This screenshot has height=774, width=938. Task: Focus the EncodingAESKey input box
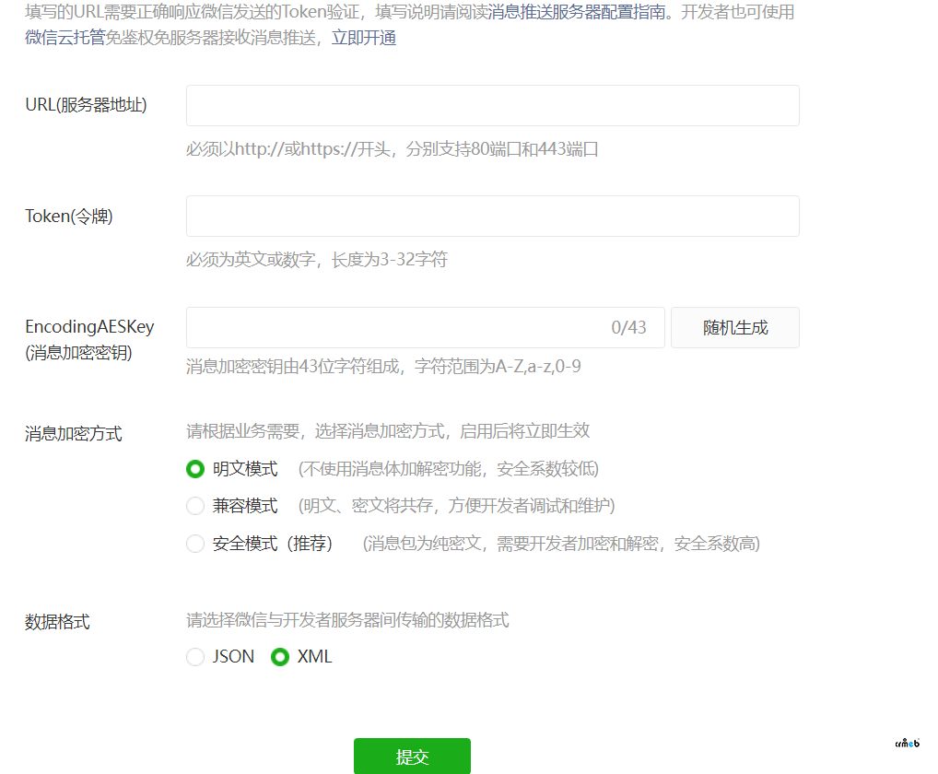(x=396, y=327)
